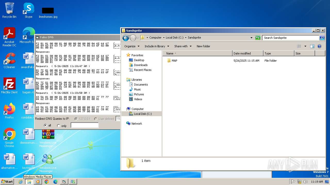Image resolution: width=330 pixels, height=185 pixels.
Task: Open volume speaker tray icon
Action: click(306, 182)
